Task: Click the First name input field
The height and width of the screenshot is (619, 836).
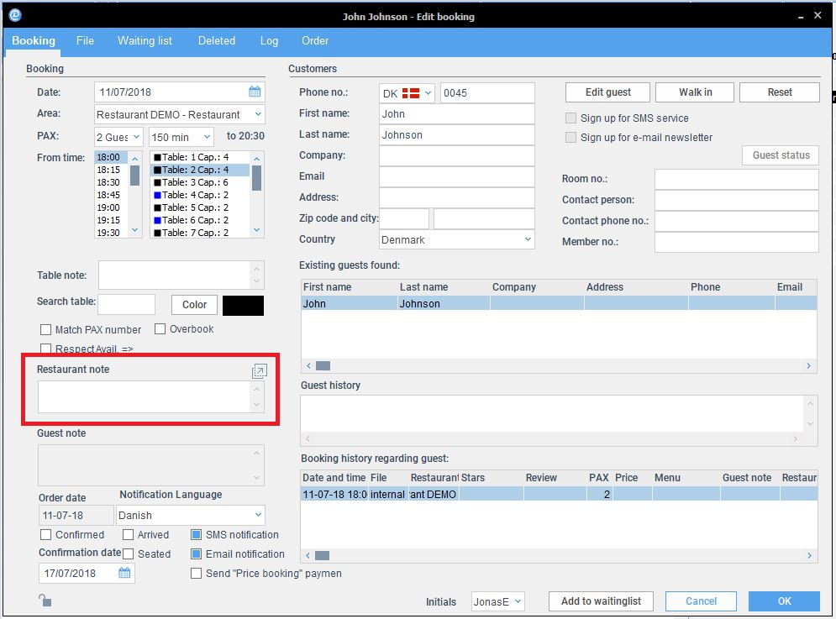Action: coord(456,114)
